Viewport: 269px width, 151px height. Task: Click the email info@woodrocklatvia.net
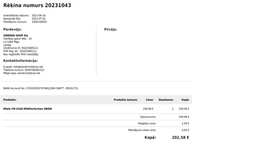pos(28,67)
